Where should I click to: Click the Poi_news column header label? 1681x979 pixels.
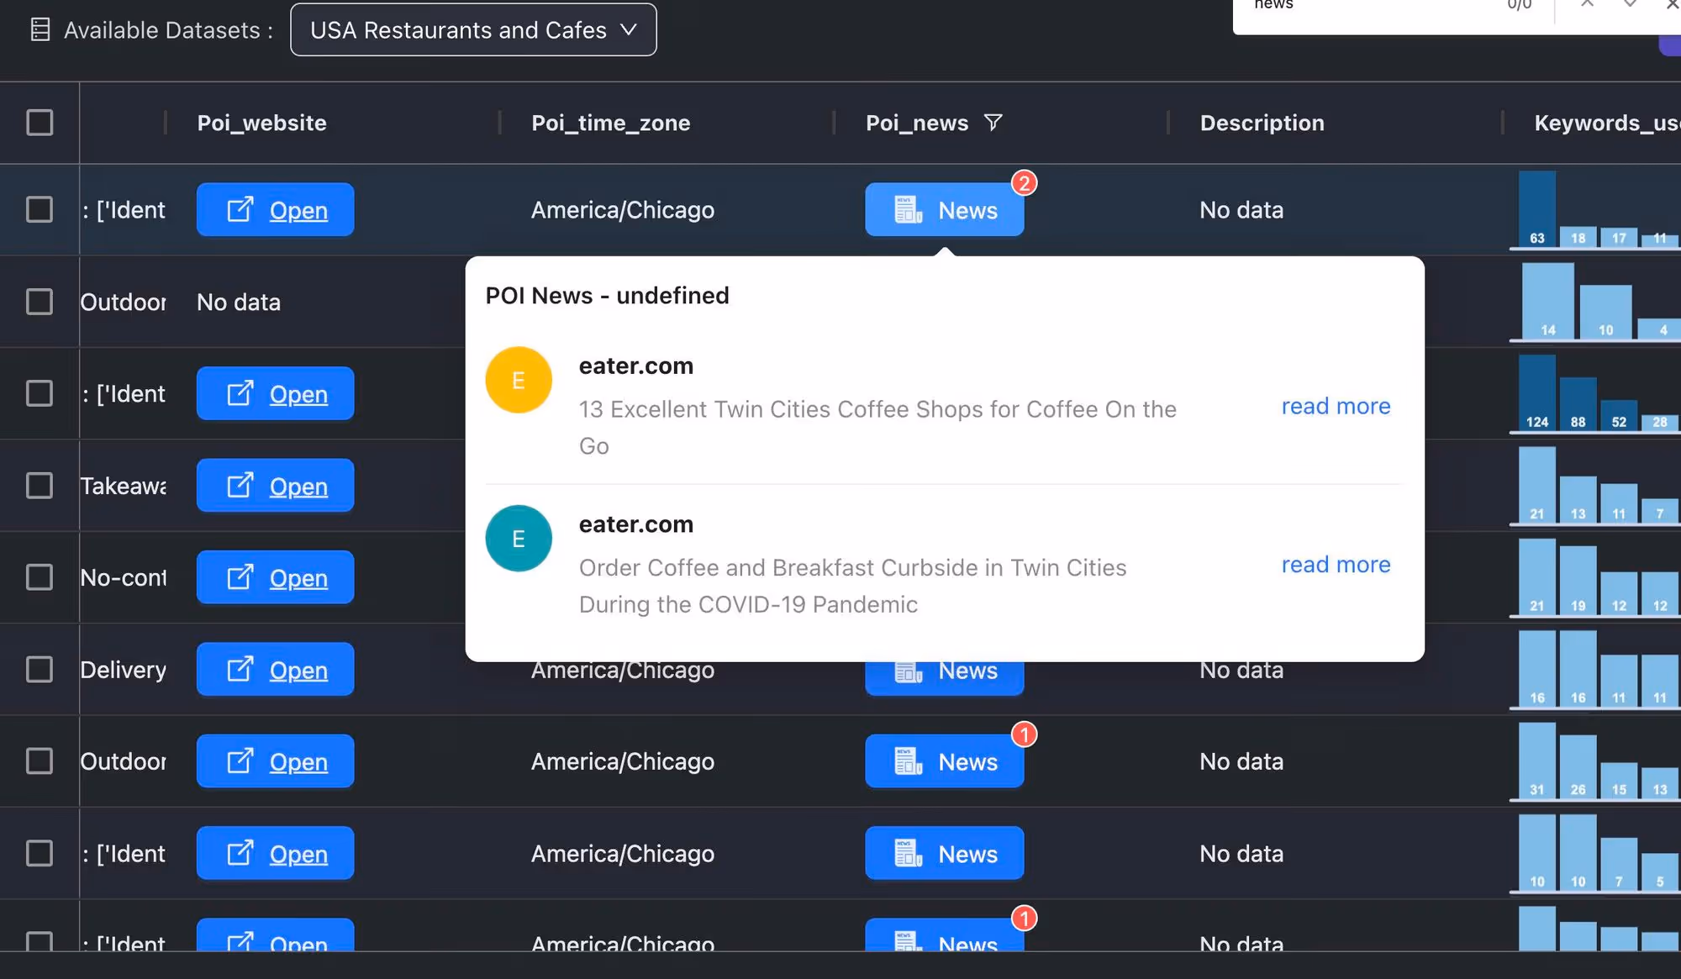[x=917, y=123]
